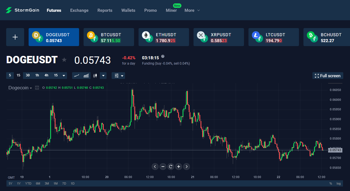Zoom in the chart with plus

coord(179,167)
